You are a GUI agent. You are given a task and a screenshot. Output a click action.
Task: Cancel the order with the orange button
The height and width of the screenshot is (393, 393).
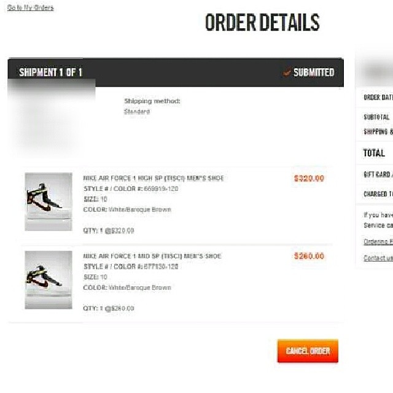[x=308, y=351]
